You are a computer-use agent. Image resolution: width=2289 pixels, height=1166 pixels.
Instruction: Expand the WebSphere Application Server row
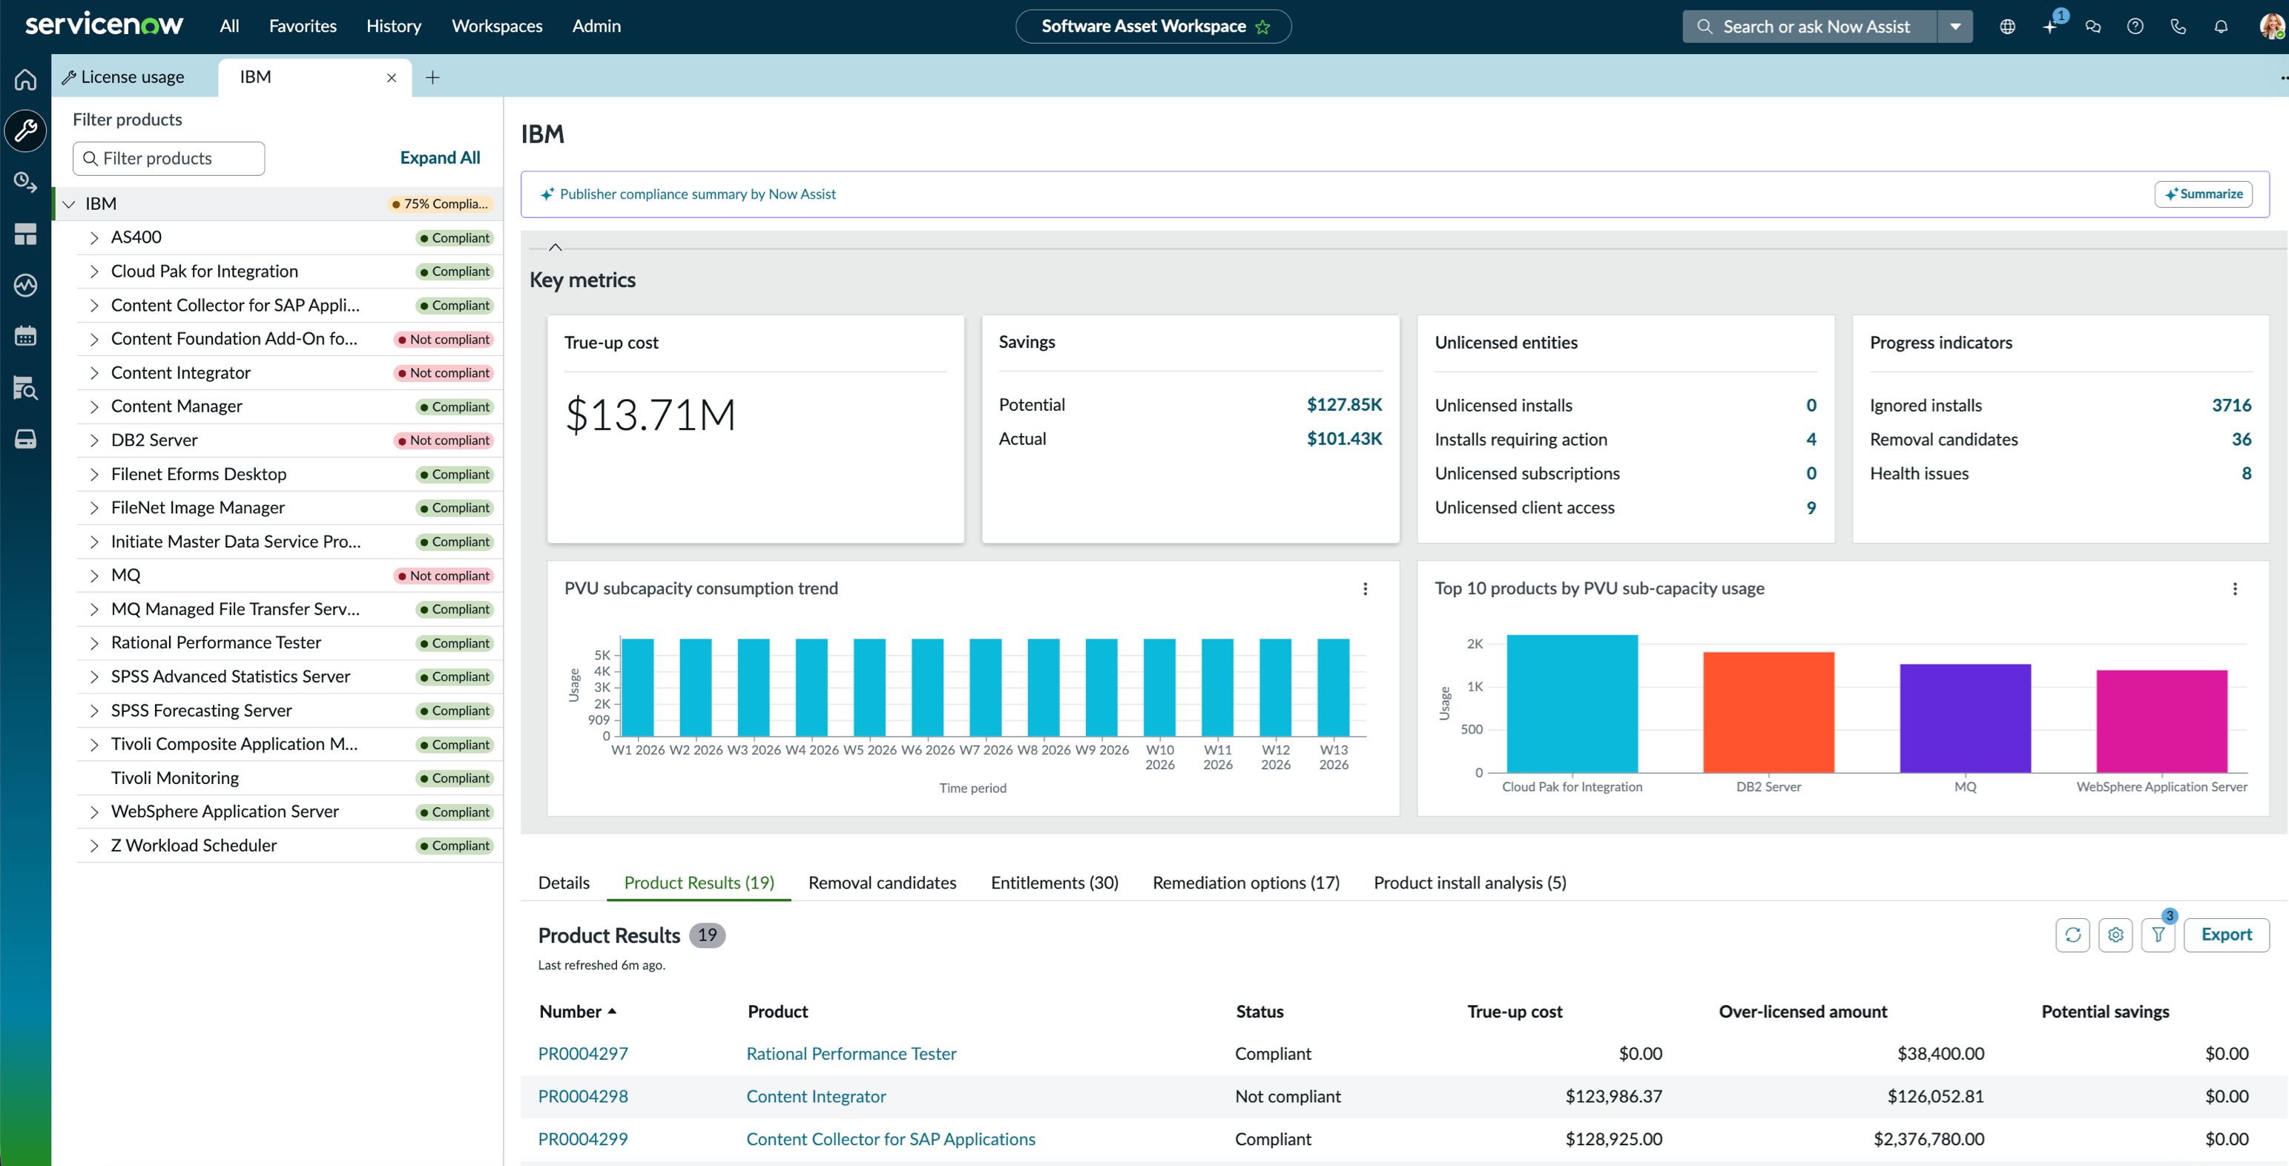point(93,812)
